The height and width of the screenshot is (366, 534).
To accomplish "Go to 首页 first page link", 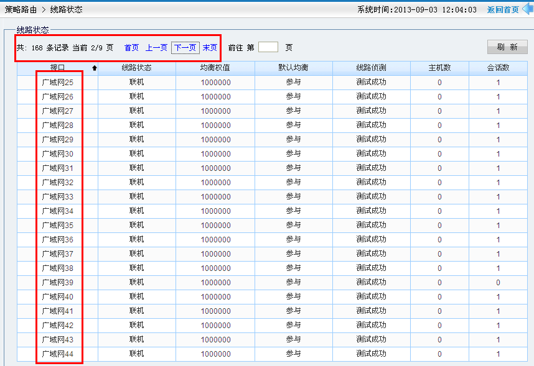I will 131,48.
